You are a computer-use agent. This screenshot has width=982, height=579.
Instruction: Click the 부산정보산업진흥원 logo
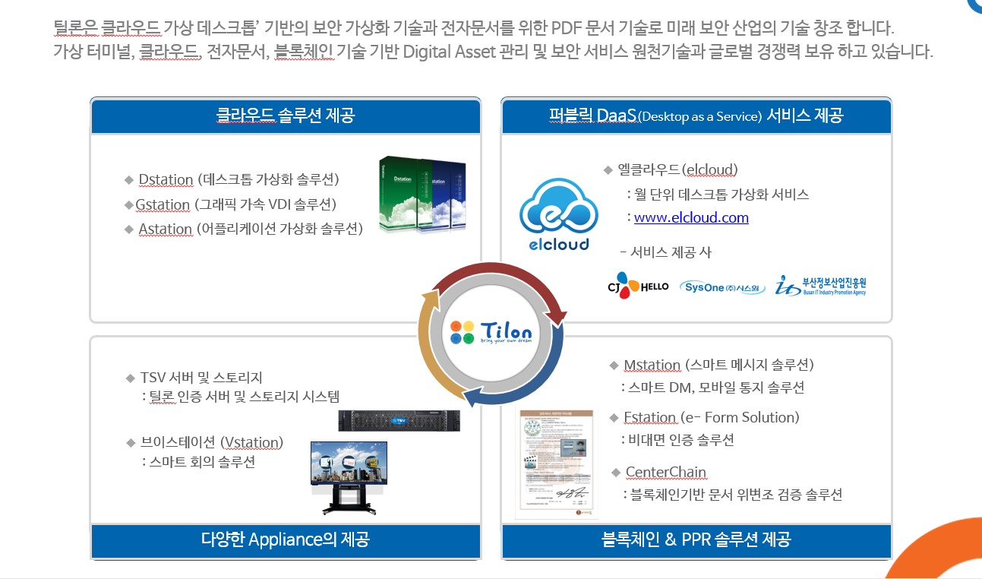(x=820, y=286)
